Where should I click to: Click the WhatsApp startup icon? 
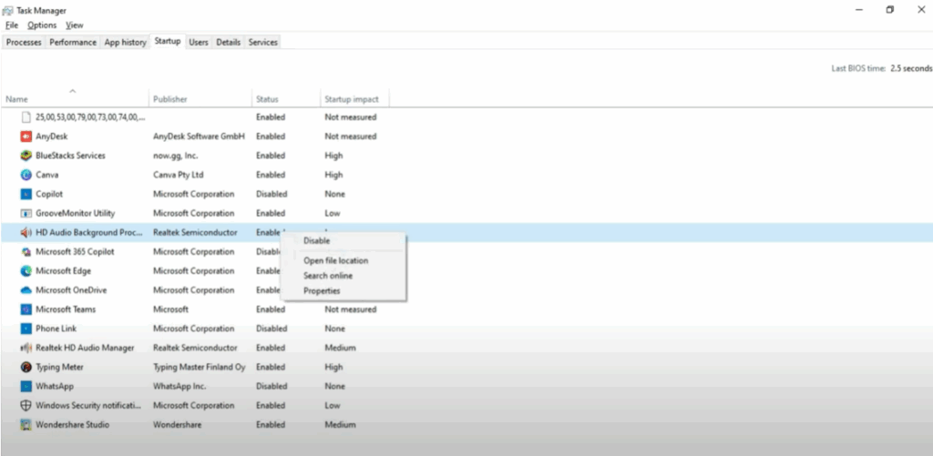click(26, 387)
